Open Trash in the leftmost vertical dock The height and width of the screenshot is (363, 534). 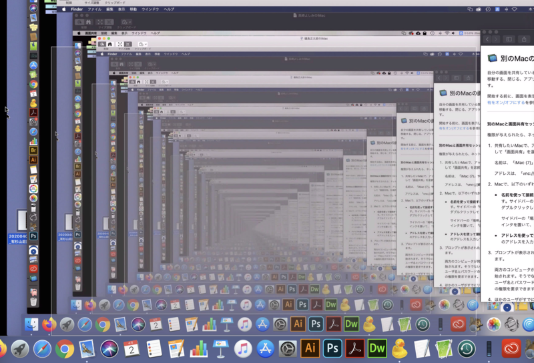[x=33, y=302]
